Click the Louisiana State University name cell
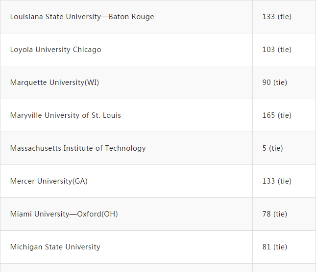Screen dimensions: 316x272 (82, 17)
